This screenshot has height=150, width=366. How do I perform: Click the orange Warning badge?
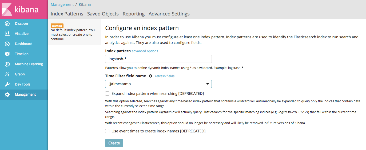point(57,26)
